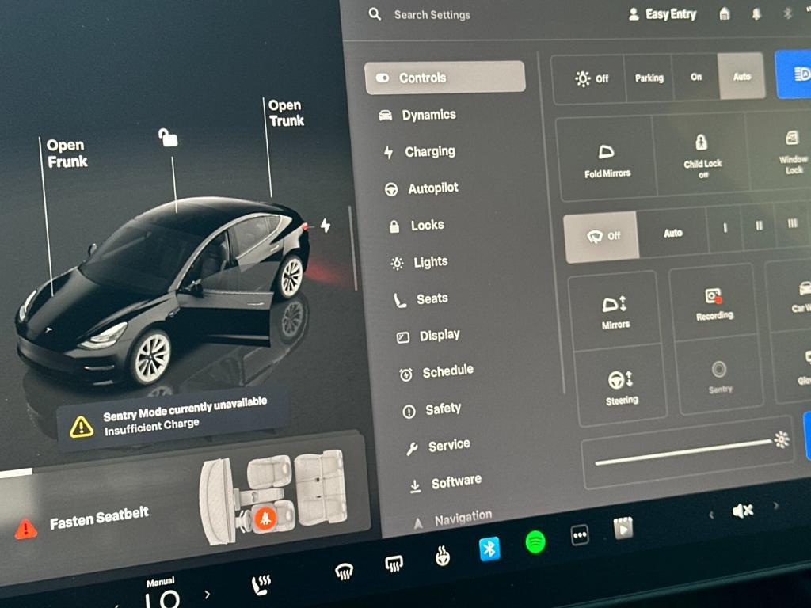The height and width of the screenshot is (608, 811).
Task: Set wipers to Auto
Action: [x=673, y=233]
